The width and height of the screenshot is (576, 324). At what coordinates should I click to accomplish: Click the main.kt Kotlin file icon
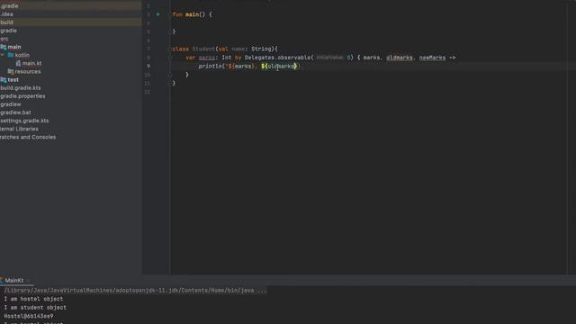click(x=18, y=63)
